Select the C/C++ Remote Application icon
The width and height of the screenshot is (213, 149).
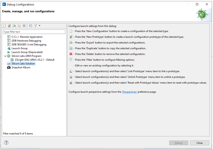[x=9, y=37]
